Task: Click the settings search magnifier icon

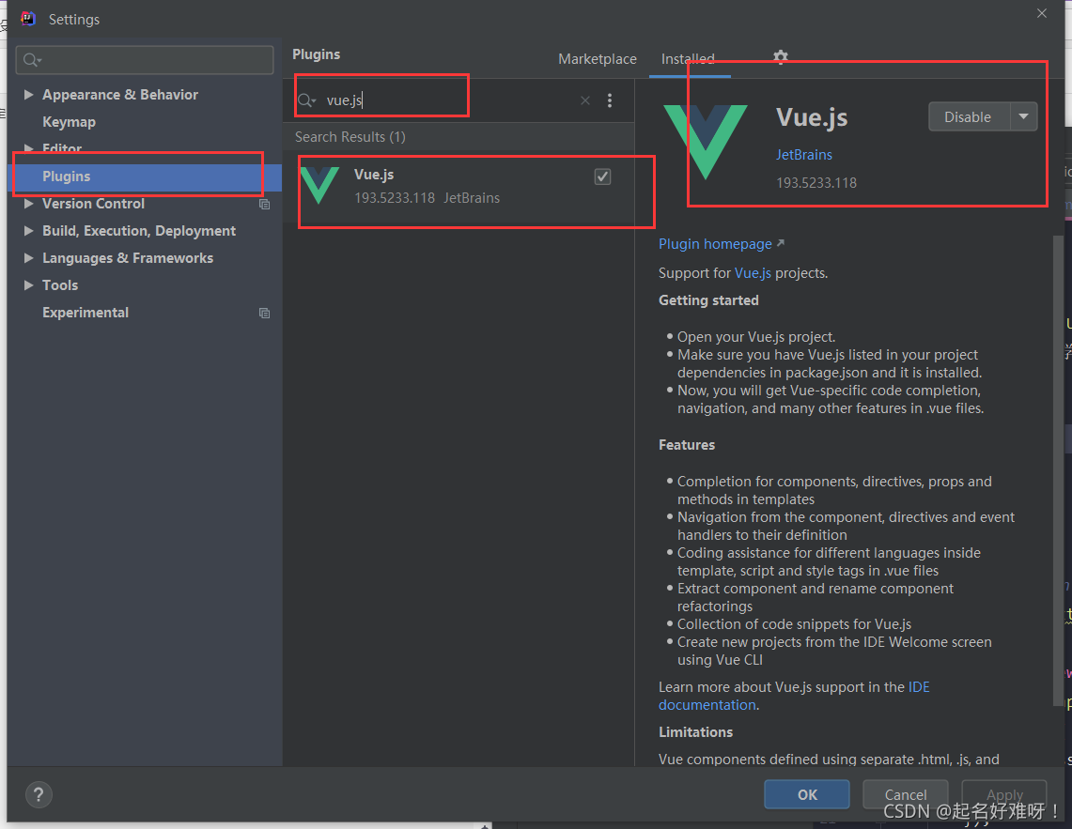Action: [x=31, y=60]
